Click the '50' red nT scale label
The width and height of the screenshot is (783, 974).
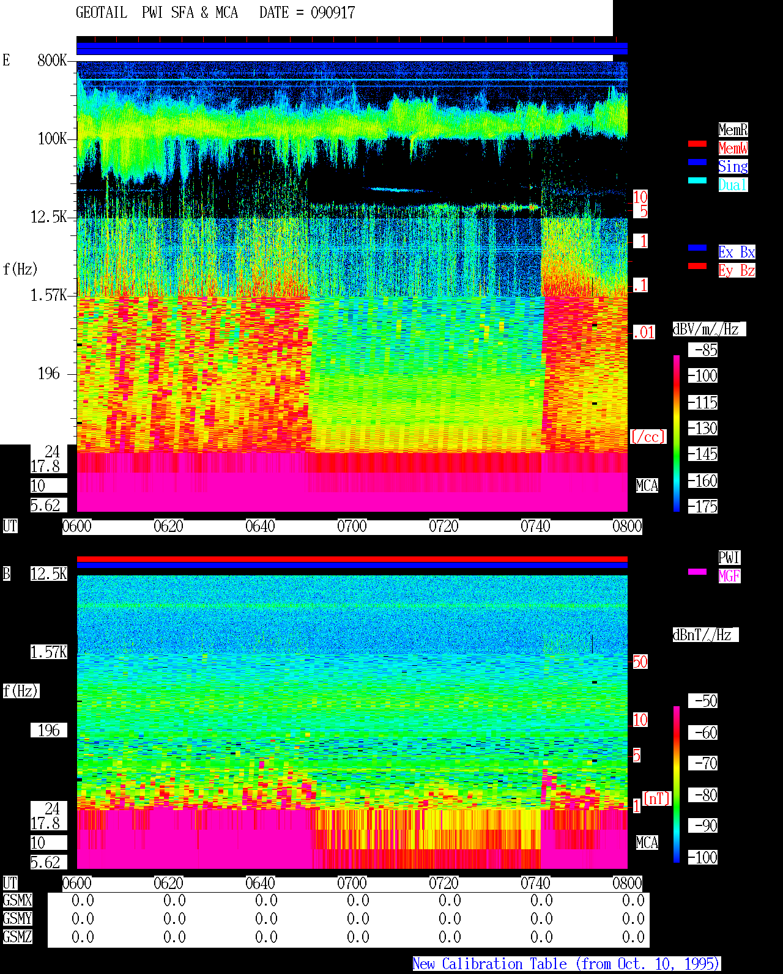pos(640,662)
